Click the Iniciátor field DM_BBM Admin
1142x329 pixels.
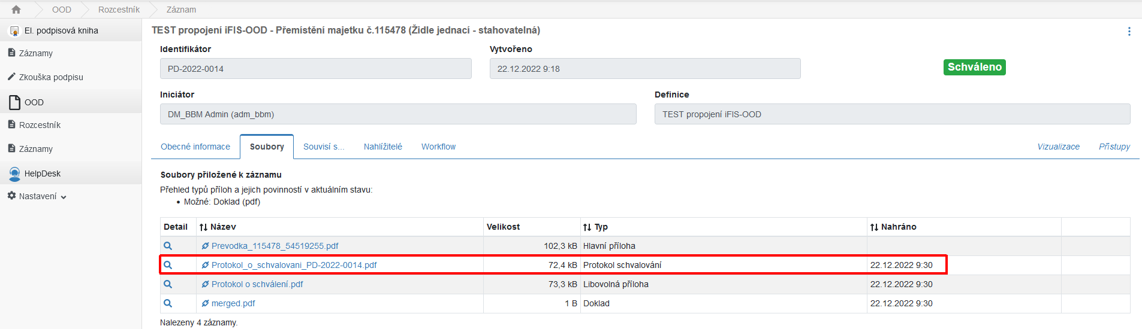(398, 114)
